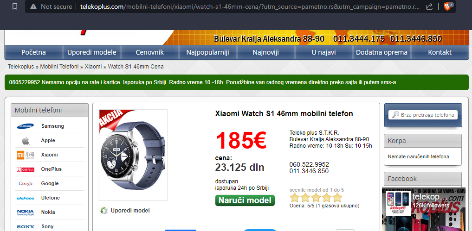Click the green Naruči model button

pyautogui.click(x=245, y=200)
